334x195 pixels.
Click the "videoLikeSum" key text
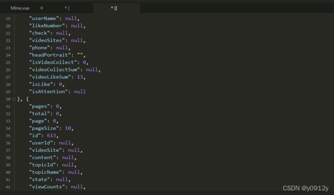pyautogui.click(x=50, y=77)
